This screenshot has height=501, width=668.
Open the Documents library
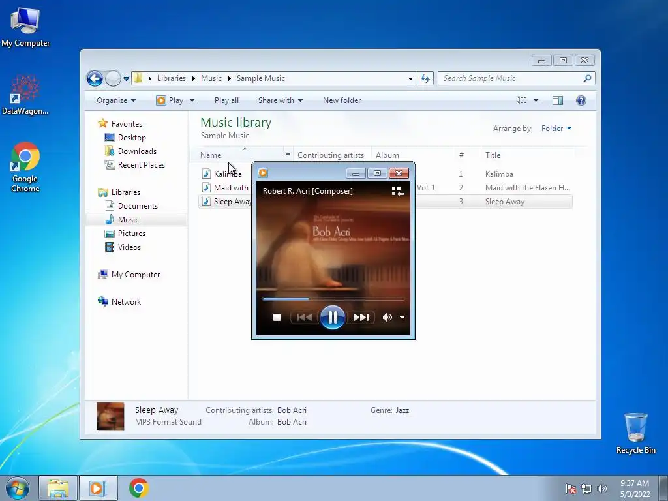coord(137,205)
